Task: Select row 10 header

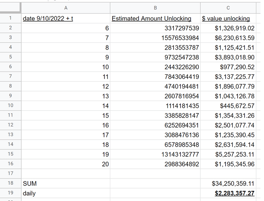Action: (x=10, y=106)
